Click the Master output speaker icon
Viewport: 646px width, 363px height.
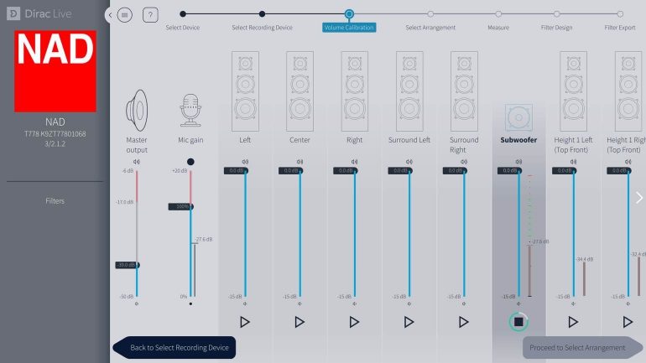136,109
